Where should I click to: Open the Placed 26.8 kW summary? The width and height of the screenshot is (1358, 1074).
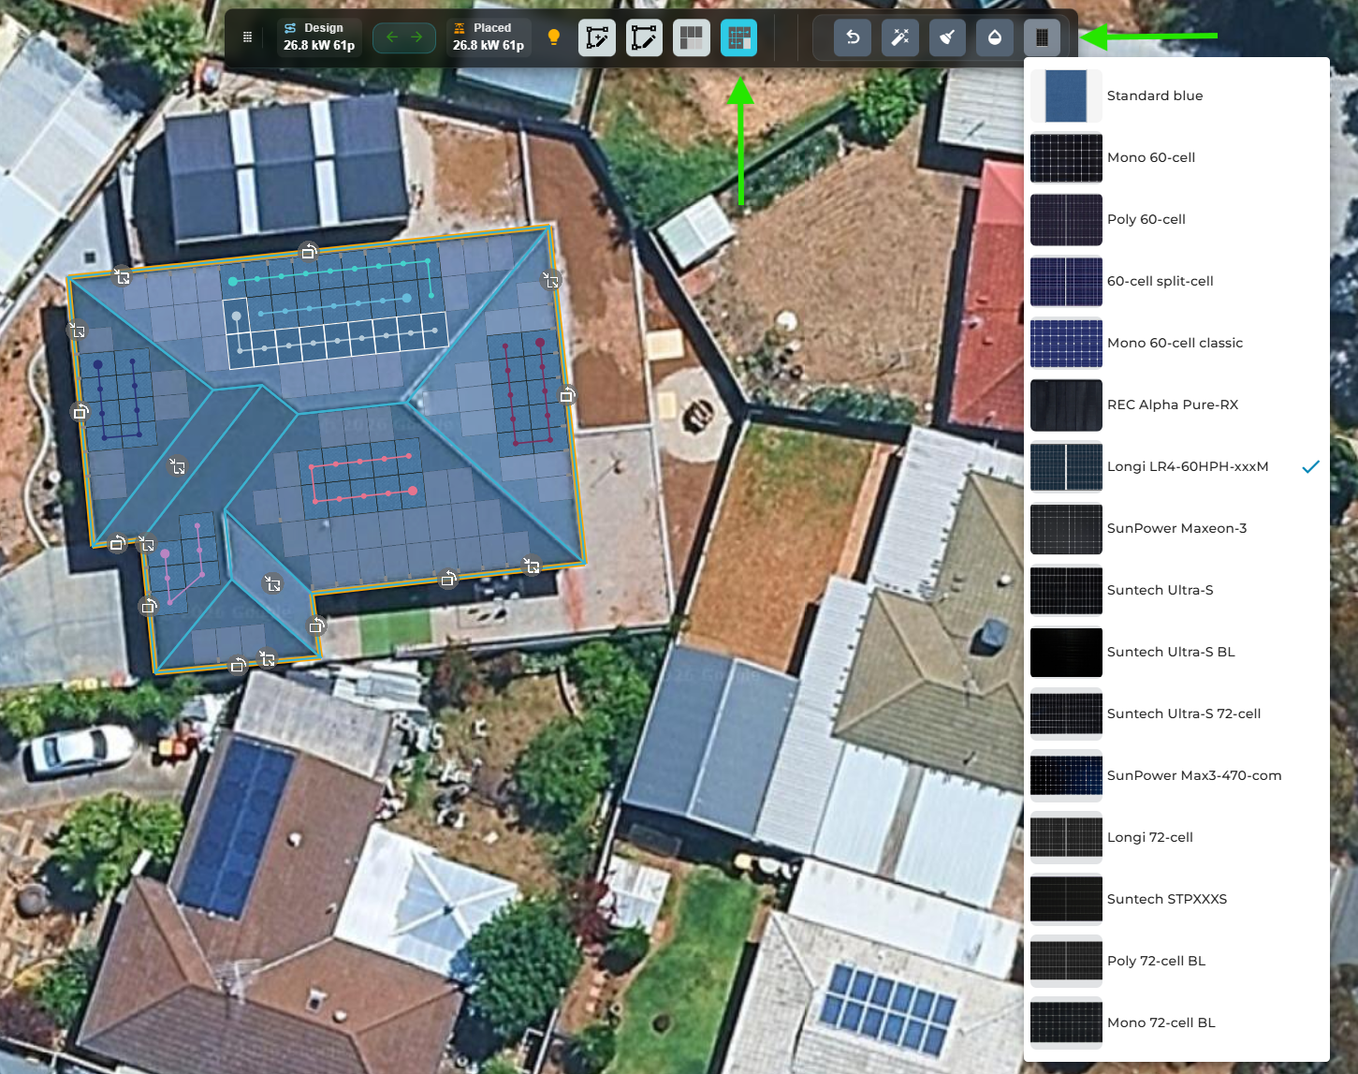coord(488,37)
